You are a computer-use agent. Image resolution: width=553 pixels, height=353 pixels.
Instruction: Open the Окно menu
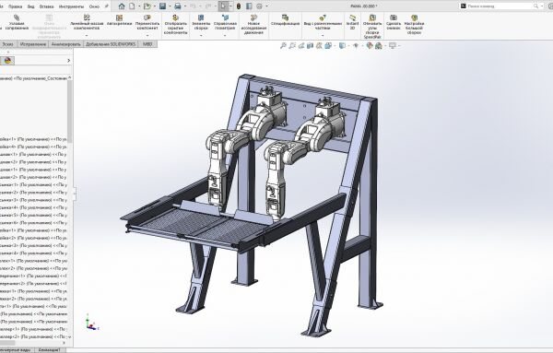pyautogui.click(x=94, y=6)
